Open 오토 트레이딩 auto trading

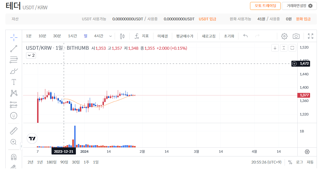[x=265, y=6]
